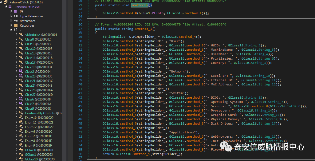Click the "- MAC Address: " string literal
This screenshot has height=161, width=315.
pos(222,84)
